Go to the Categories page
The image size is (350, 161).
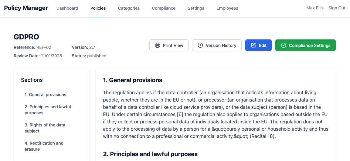(x=129, y=8)
